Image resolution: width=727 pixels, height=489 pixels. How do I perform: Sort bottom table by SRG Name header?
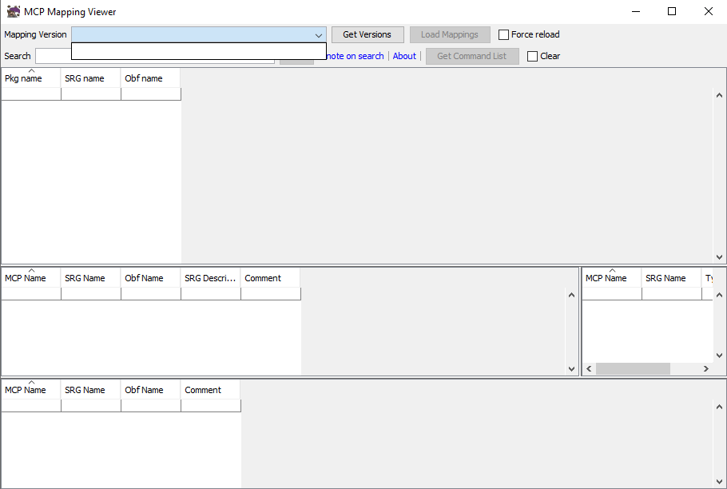[90, 390]
